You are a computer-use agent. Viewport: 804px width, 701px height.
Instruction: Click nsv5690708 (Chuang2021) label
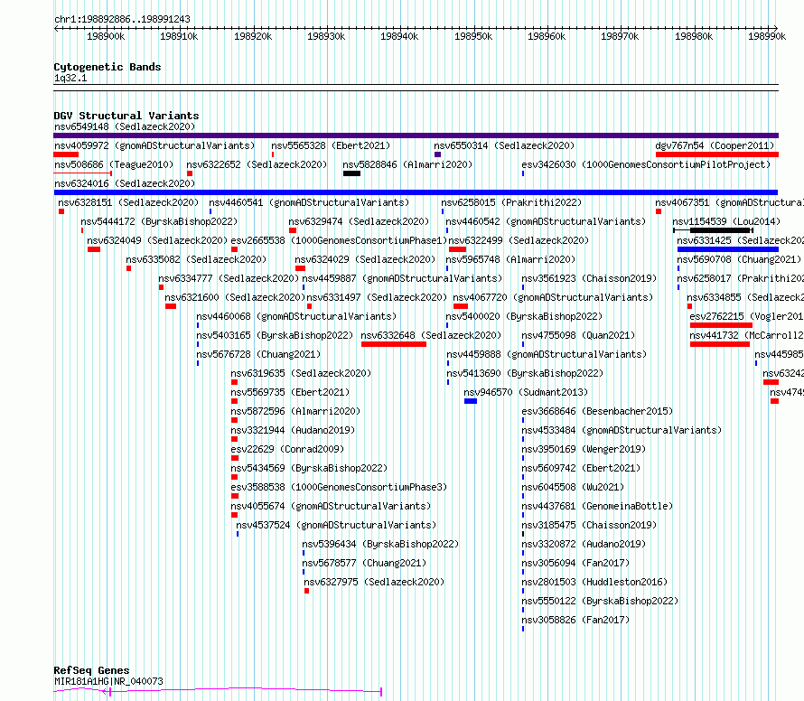click(x=739, y=259)
